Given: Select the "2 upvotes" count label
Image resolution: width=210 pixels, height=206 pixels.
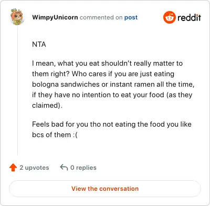Looking at the screenshot, I should (x=34, y=168).
